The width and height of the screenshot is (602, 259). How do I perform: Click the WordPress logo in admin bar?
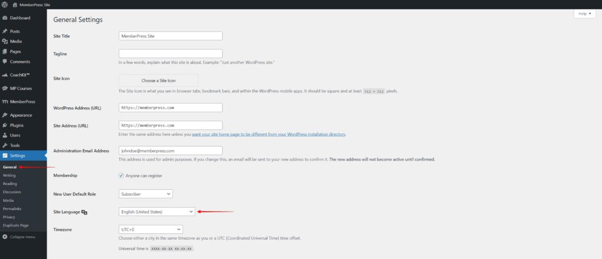pos(4,4)
